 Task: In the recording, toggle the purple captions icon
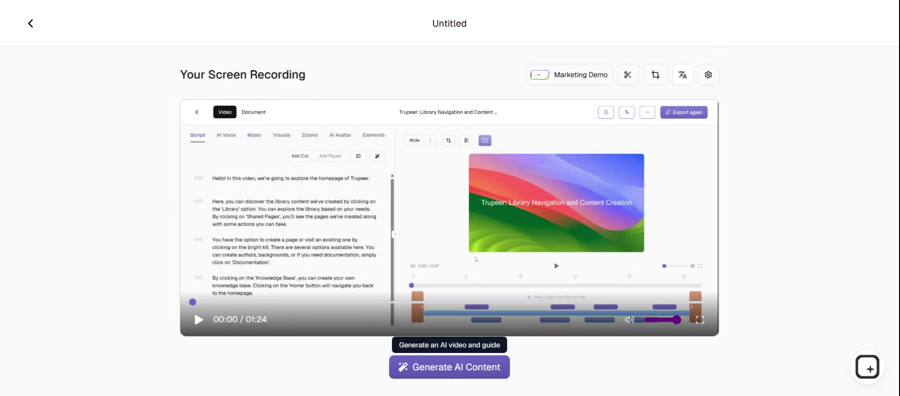(485, 140)
